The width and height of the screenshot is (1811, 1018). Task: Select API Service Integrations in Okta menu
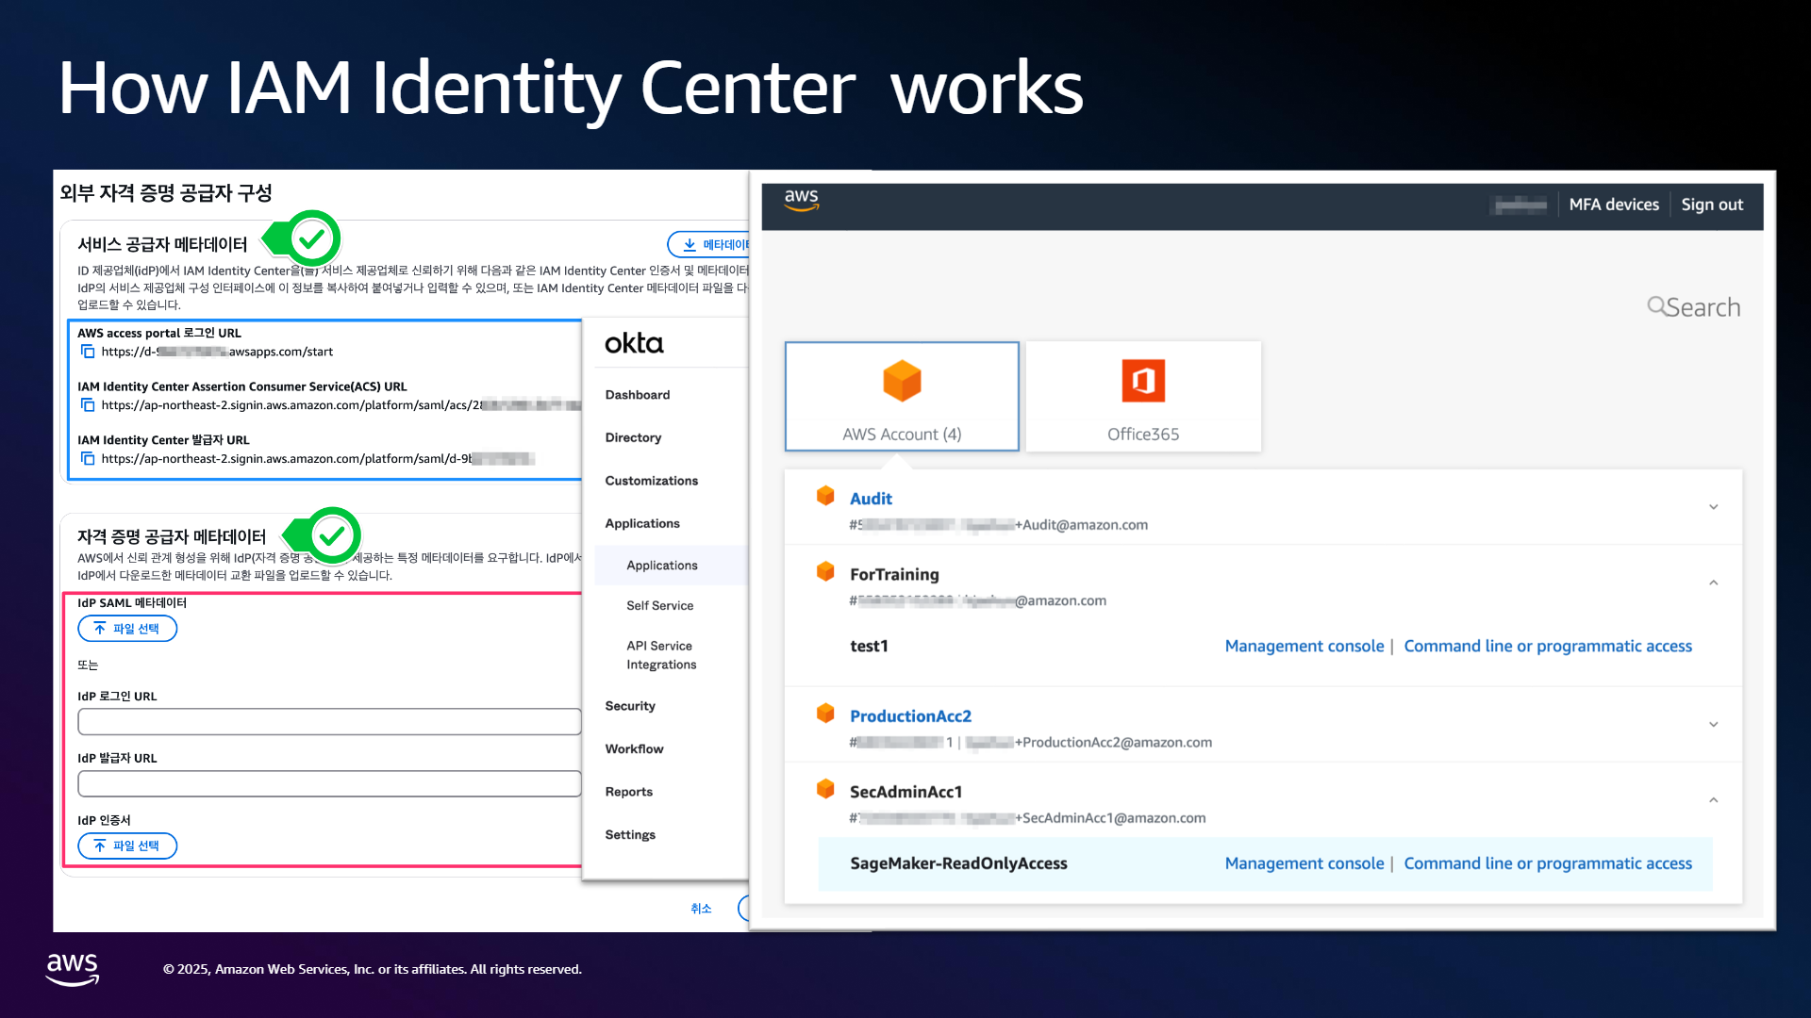661,655
